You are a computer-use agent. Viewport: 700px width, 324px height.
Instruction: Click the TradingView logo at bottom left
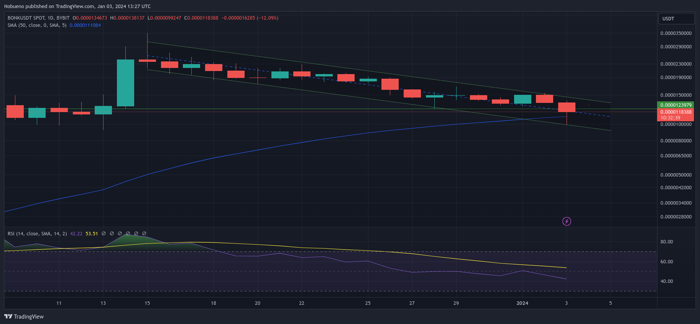click(24, 316)
